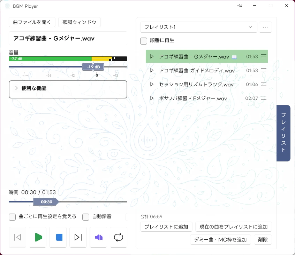Viewport: 295px width, 255px height.
Task: Click the drag handle of ボサノバ練習 row
Action: click(264, 98)
